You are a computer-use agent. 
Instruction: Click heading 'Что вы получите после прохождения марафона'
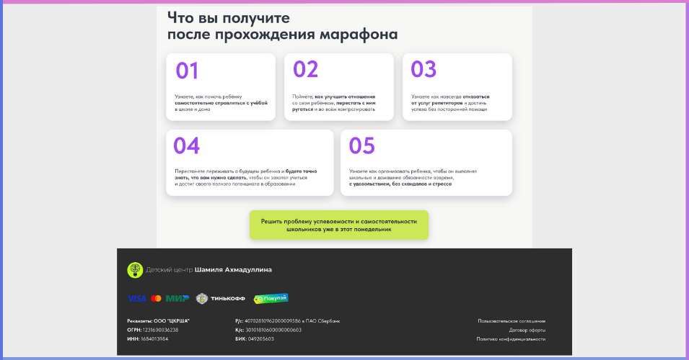[x=283, y=26]
